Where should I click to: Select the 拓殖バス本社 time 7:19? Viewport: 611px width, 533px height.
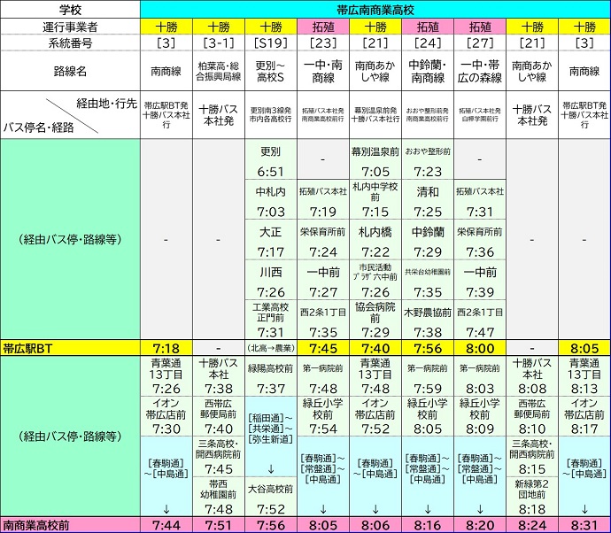323,212
